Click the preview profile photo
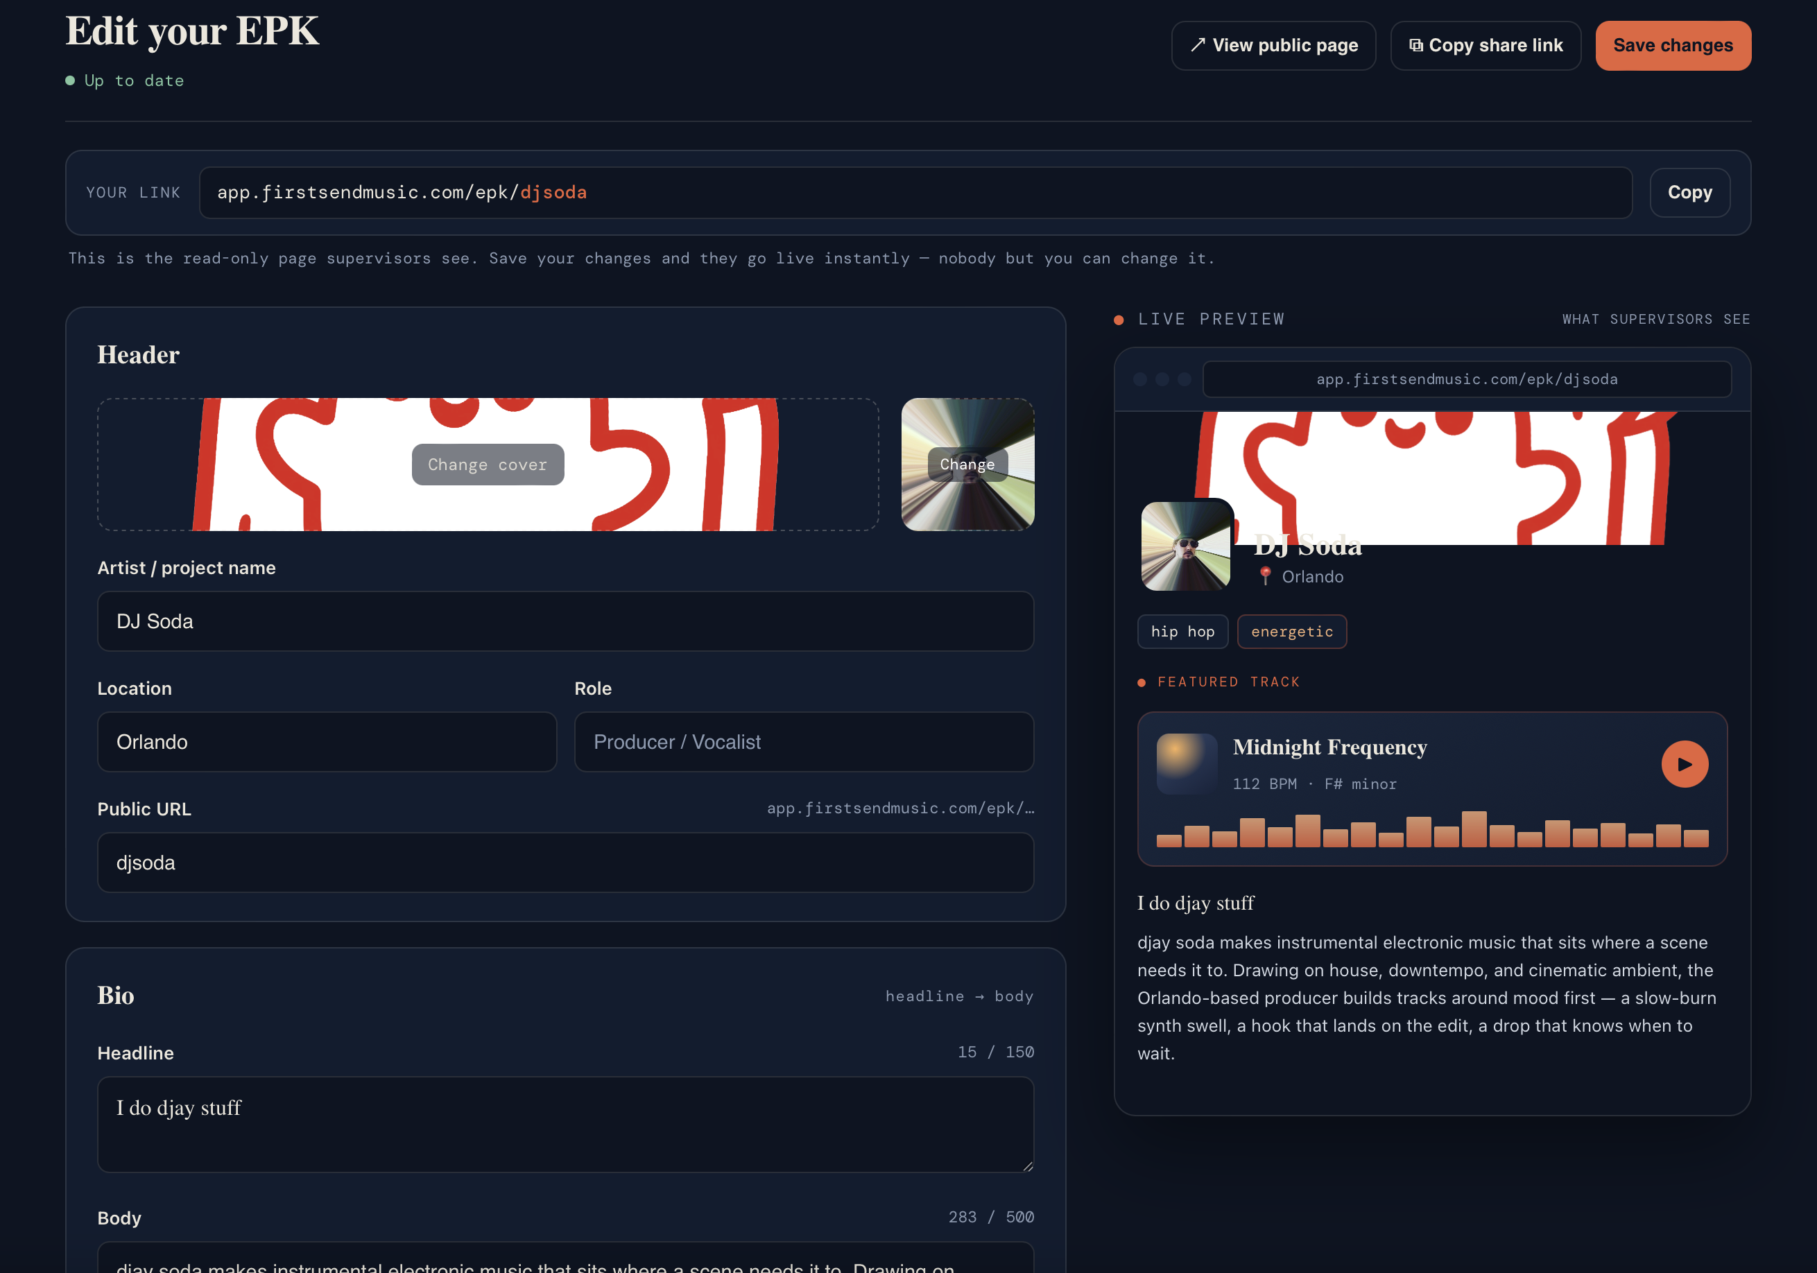This screenshot has height=1273, width=1817. click(x=1185, y=545)
